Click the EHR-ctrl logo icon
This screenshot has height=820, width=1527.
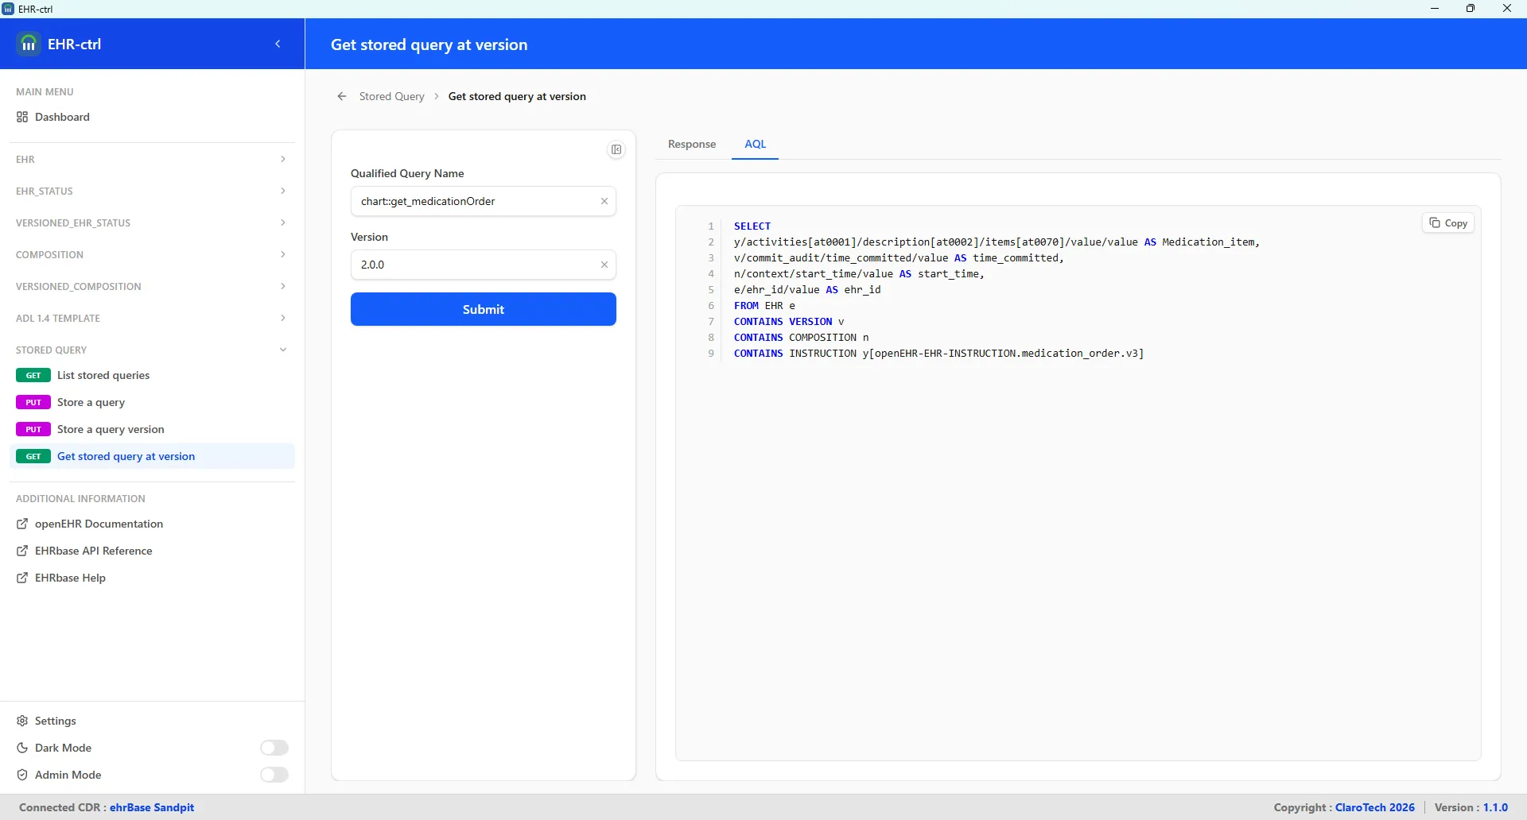coord(29,44)
